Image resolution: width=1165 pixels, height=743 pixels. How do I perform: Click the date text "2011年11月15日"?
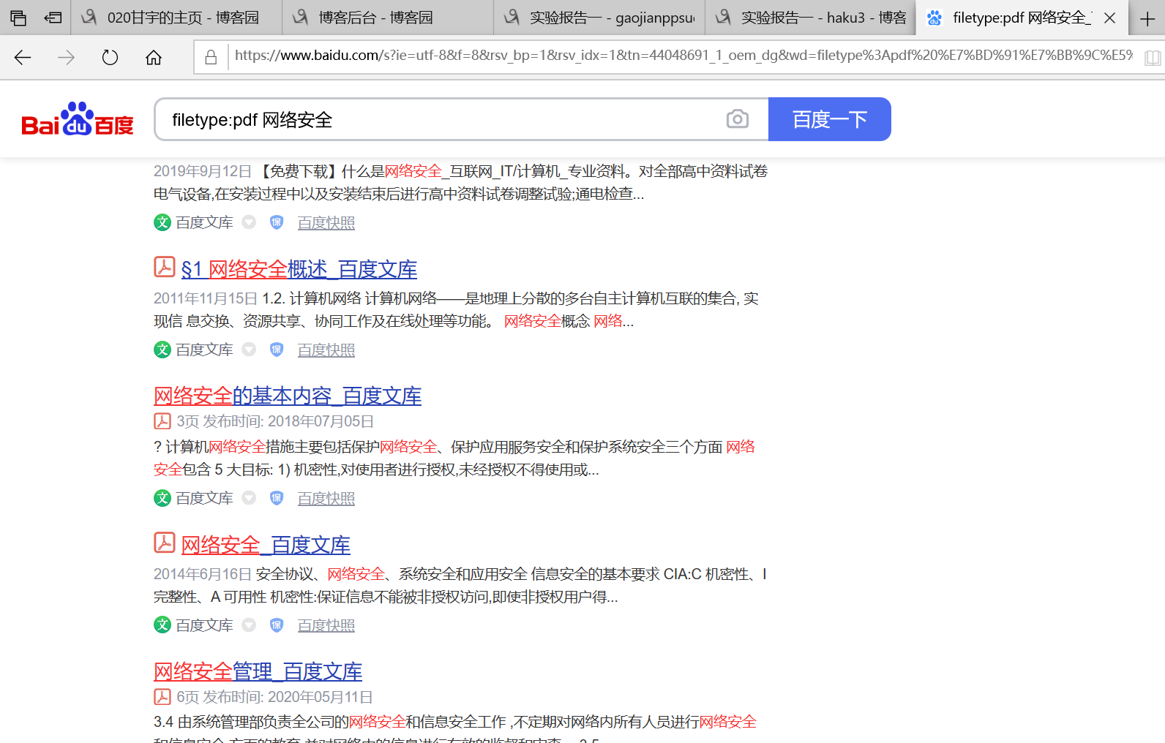(206, 298)
